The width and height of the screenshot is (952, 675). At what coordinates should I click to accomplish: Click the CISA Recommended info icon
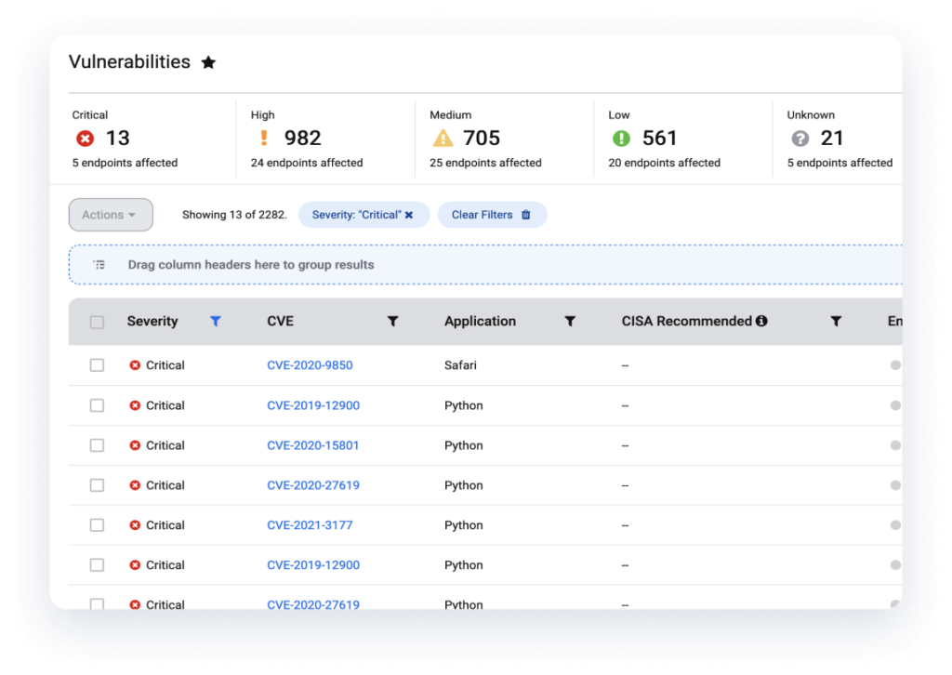[761, 322]
